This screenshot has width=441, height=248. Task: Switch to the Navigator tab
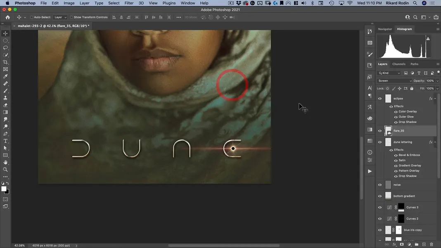coord(385,29)
